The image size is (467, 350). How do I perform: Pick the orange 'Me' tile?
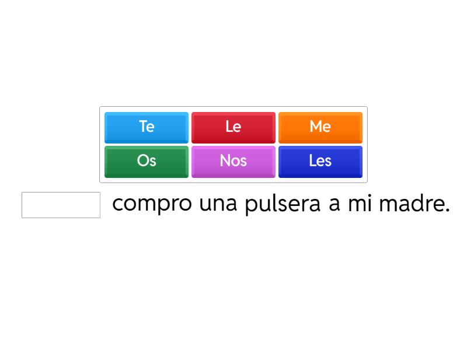[x=320, y=127]
